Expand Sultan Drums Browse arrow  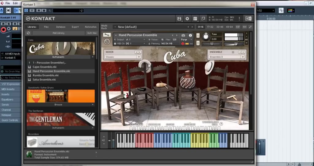point(93,105)
